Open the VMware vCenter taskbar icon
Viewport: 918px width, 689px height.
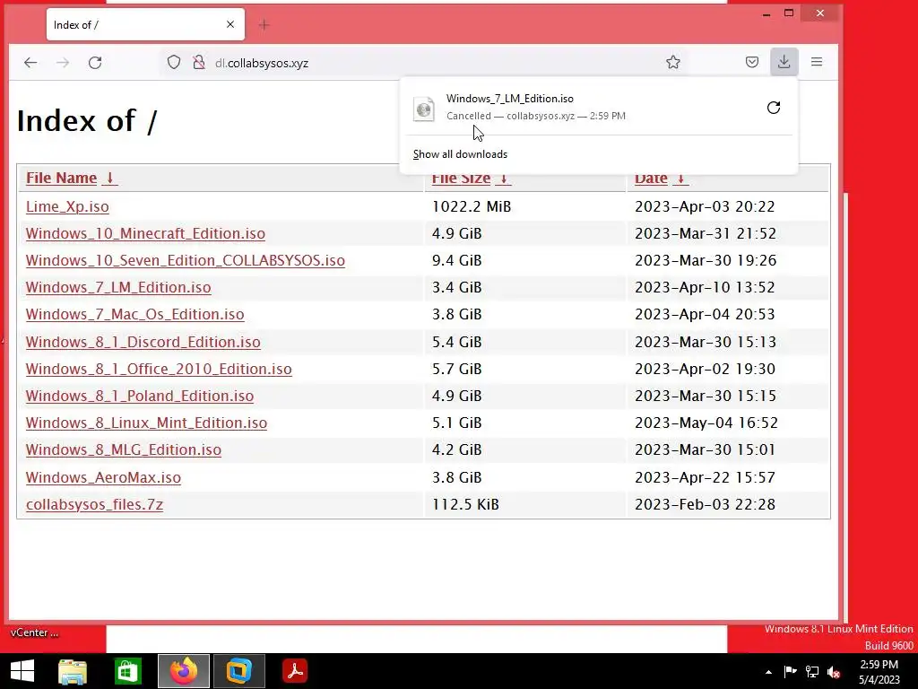[238, 671]
